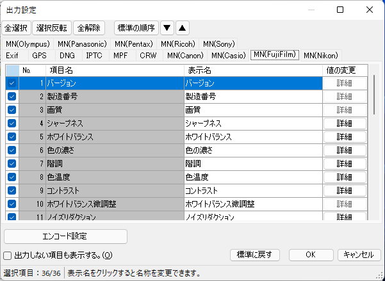Confirm settings with the OK button
The height and width of the screenshot is (281, 385).
coord(310,255)
